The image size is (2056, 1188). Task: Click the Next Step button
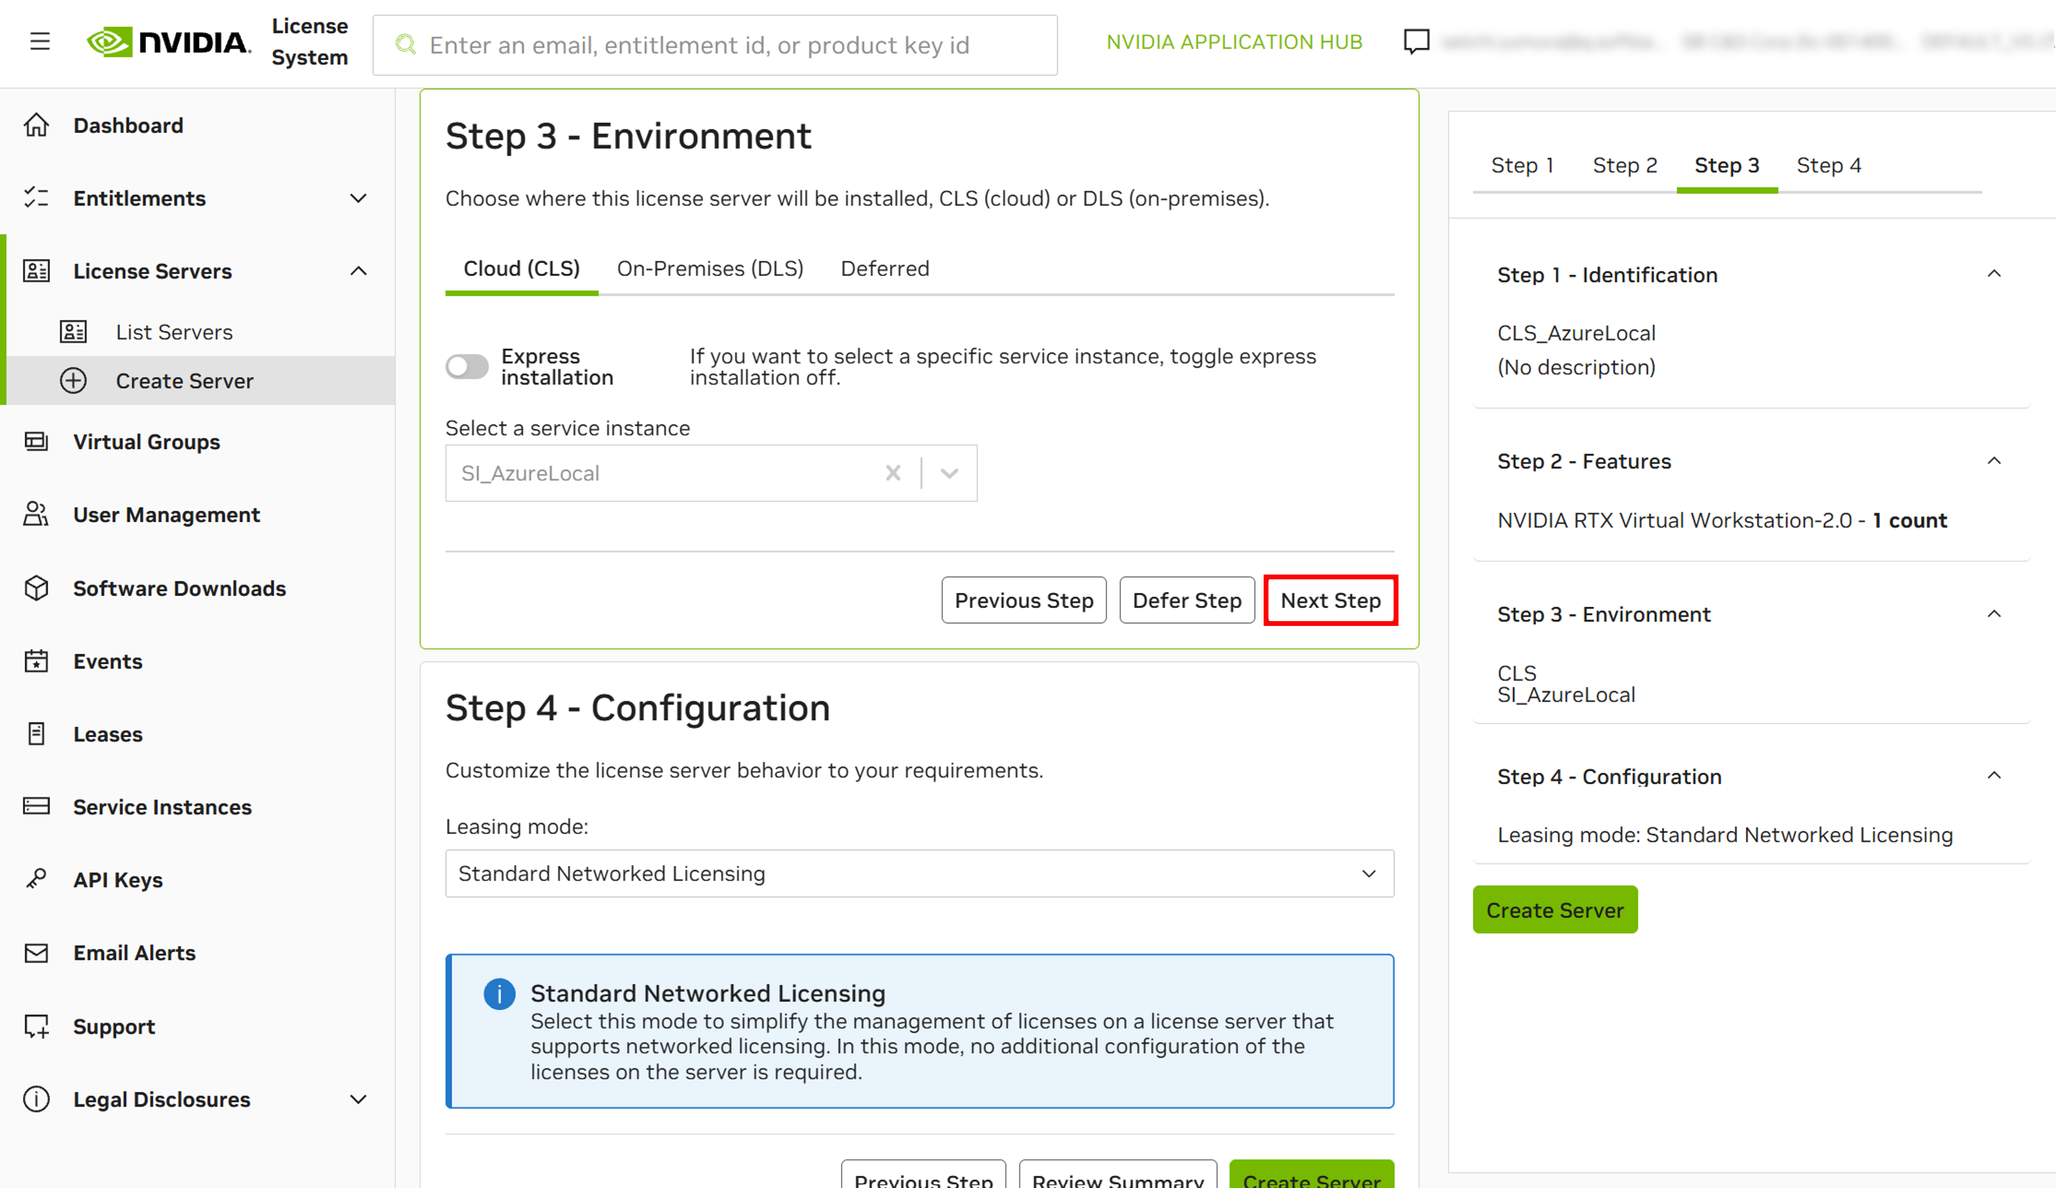click(1330, 600)
